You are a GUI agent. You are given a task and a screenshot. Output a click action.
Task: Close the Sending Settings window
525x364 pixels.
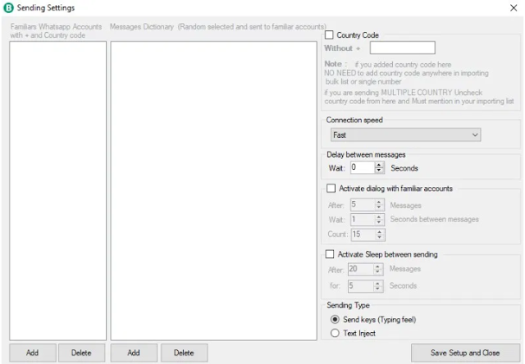514,7
